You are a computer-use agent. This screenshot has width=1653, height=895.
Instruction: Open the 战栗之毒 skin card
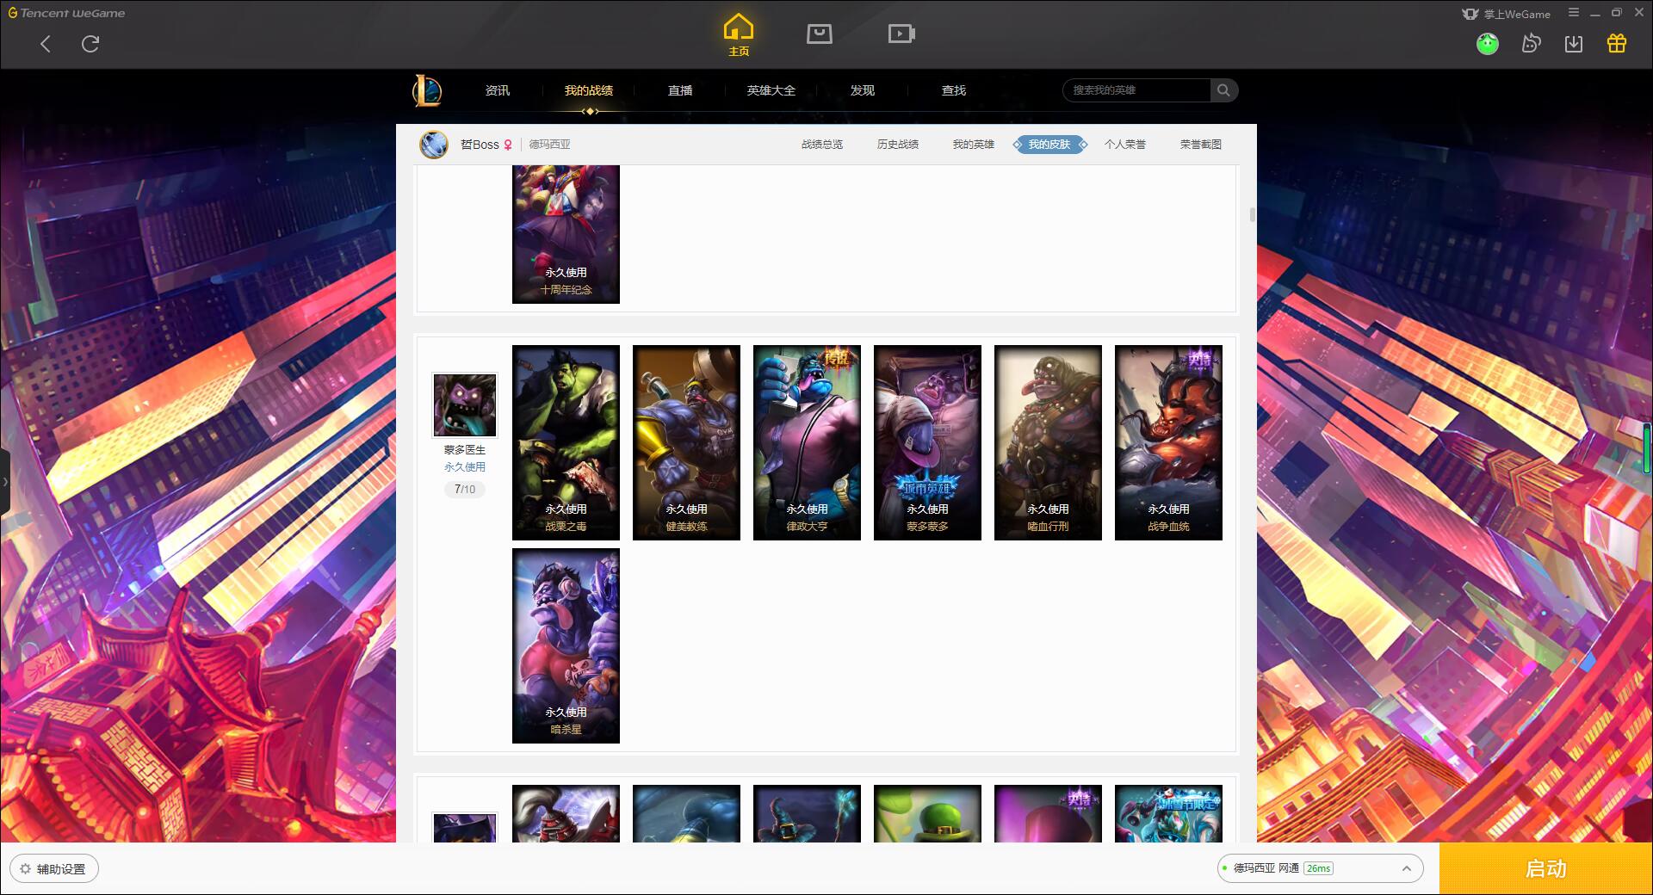tap(566, 442)
